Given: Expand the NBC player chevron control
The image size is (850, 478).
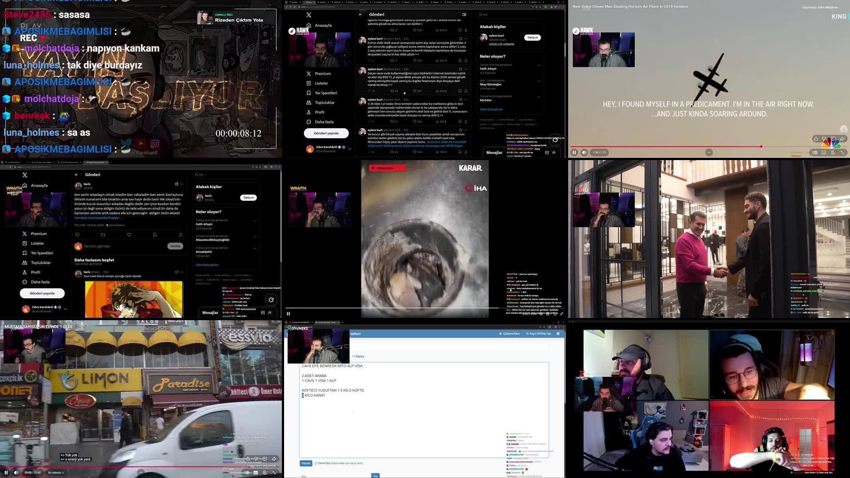Looking at the screenshot, I should pos(709,152).
